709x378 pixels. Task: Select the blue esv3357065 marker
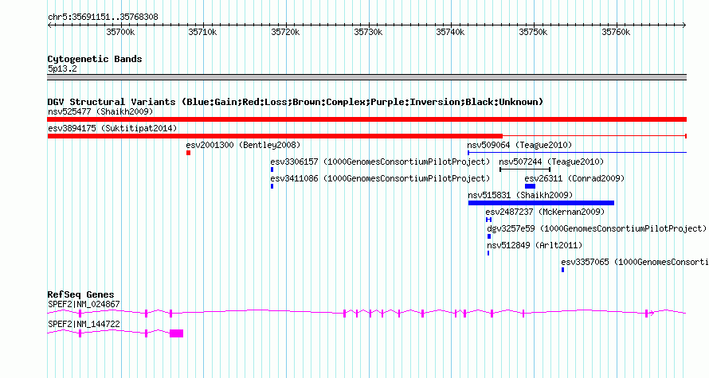pyautogui.click(x=563, y=270)
